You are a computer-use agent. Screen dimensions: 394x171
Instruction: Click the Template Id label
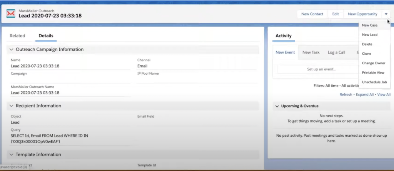[147, 165]
